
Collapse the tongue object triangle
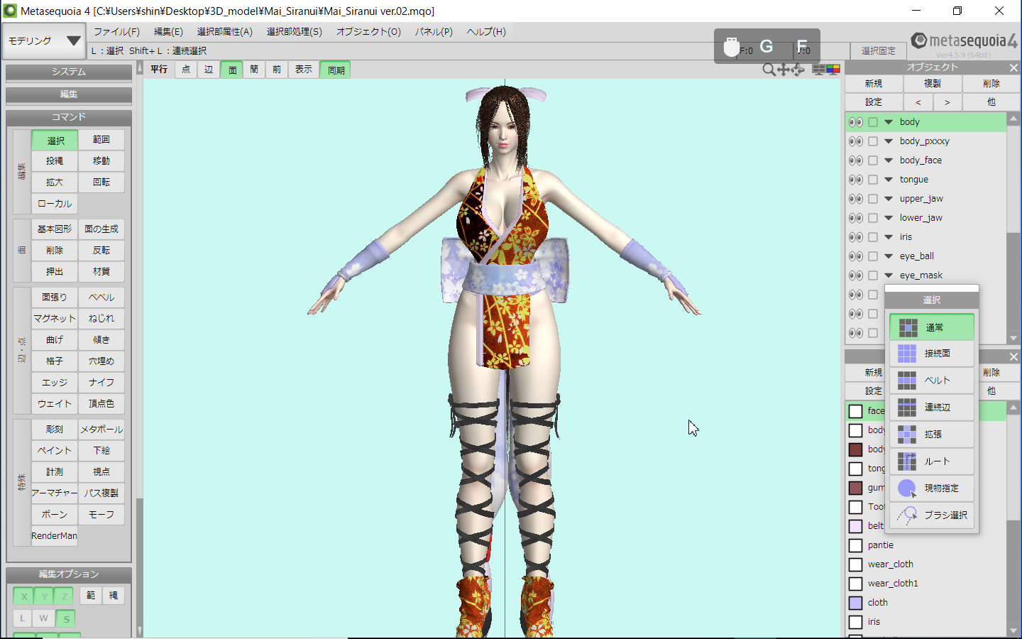[x=889, y=180]
